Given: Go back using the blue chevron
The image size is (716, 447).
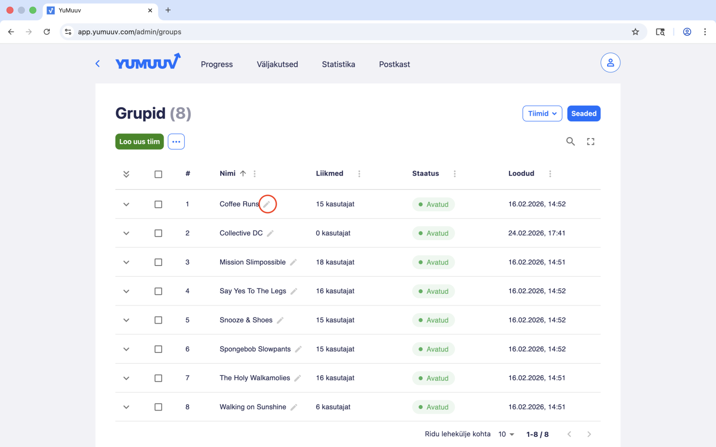Looking at the screenshot, I should tap(98, 64).
